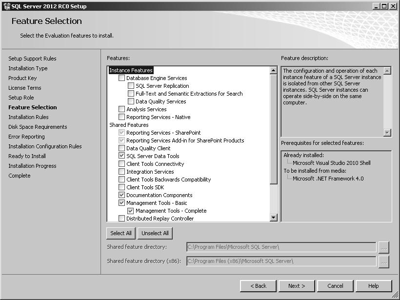Click Setup Role step

(x=21, y=98)
